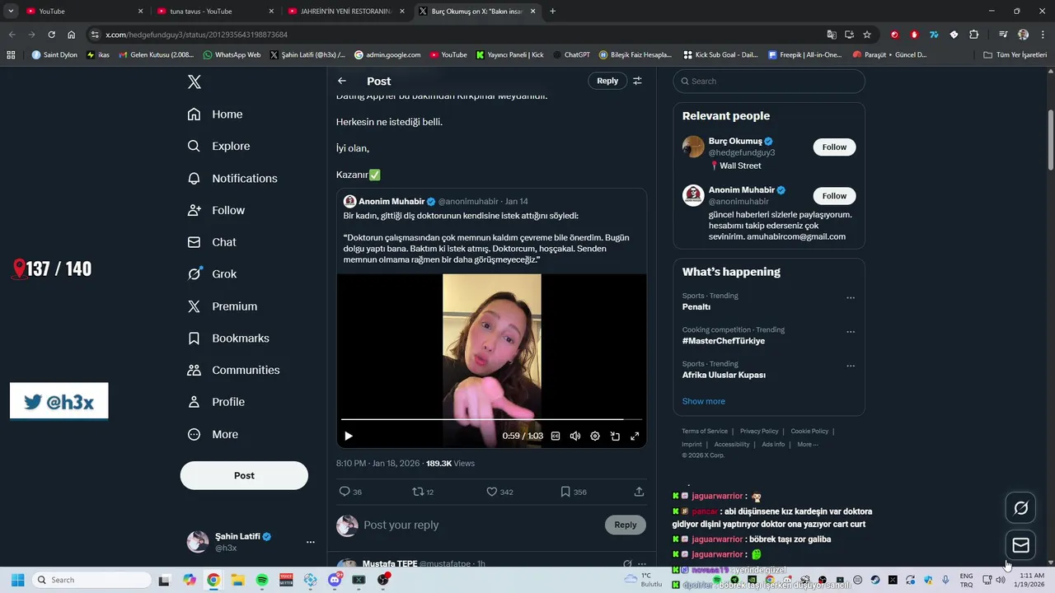Play the embedded video
Image resolution: width=1055 pixels, height=593 pixels.
pyautogui.click(x=349, y=436)
